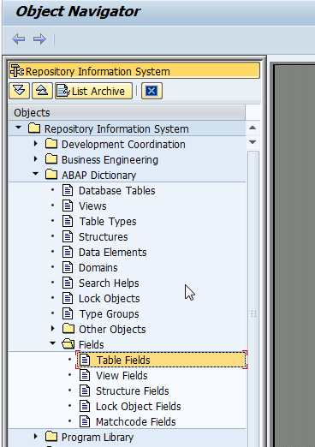Open the List Archive button
The image size is (315, 447).
[93, 91]
